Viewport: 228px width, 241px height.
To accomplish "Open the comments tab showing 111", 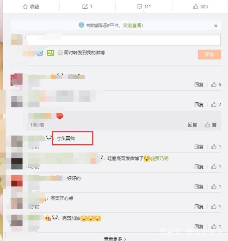I will [144, 6].
